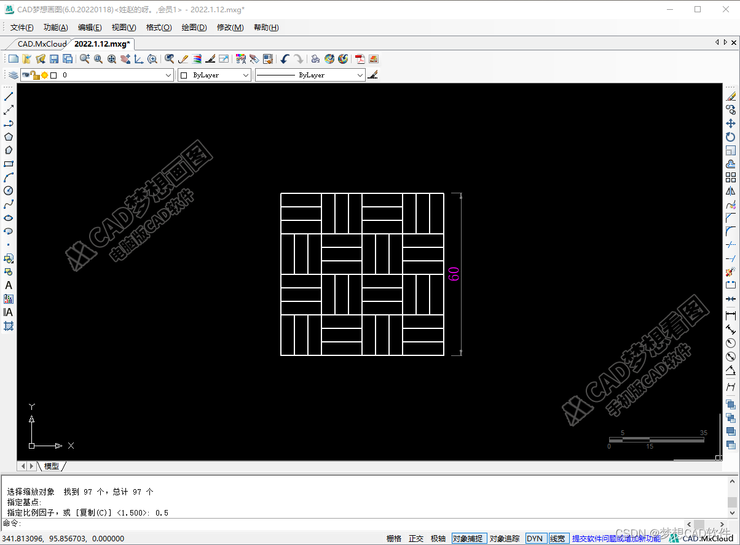Toggle layer 0 lock icon
Screen dimensions: 740x545
click(x=35, y=75)
